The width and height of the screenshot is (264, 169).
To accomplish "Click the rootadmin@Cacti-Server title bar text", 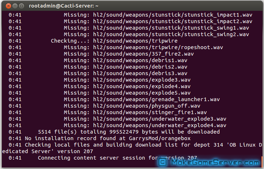I will click(64, 6).
